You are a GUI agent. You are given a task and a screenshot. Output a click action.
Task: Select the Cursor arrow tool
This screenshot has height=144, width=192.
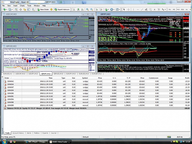pos(124,10)
